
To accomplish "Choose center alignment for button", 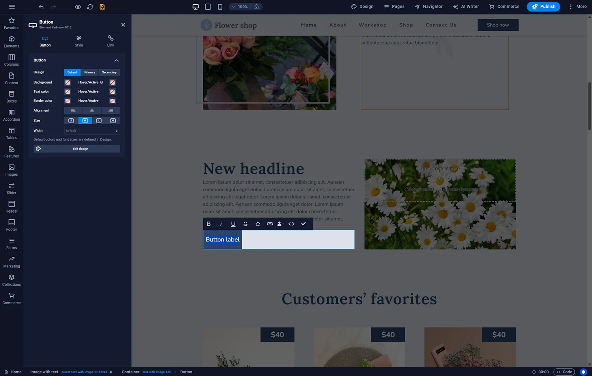I will 92,110.
